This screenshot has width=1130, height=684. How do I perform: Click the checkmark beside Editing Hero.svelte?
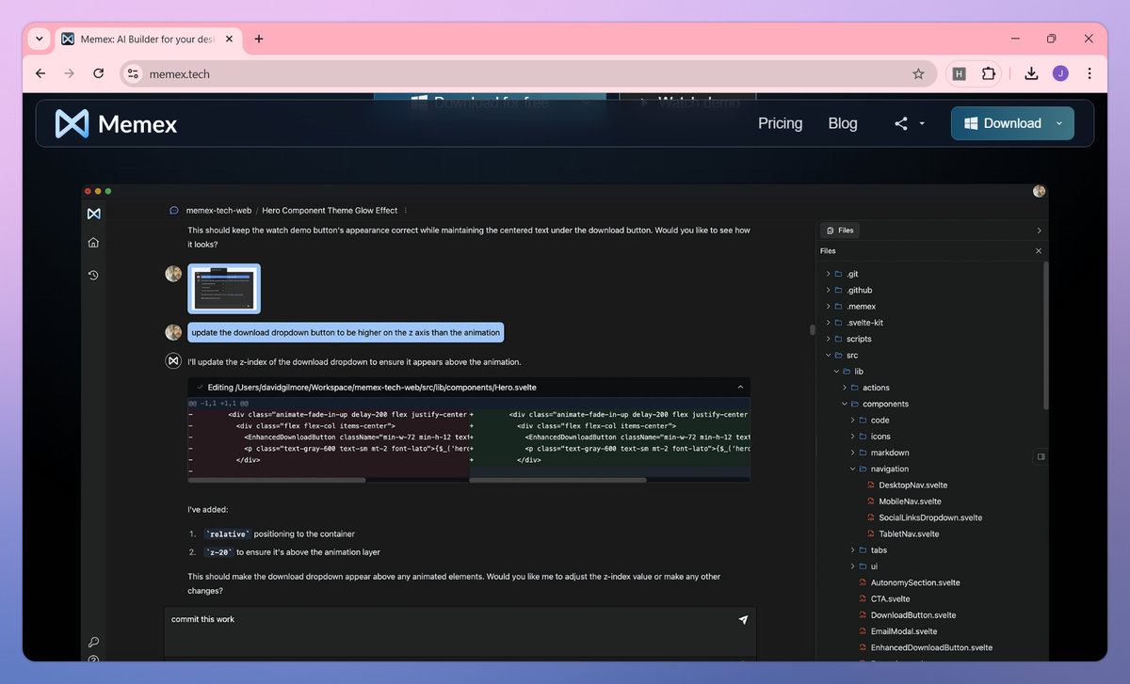pos(200,387)
